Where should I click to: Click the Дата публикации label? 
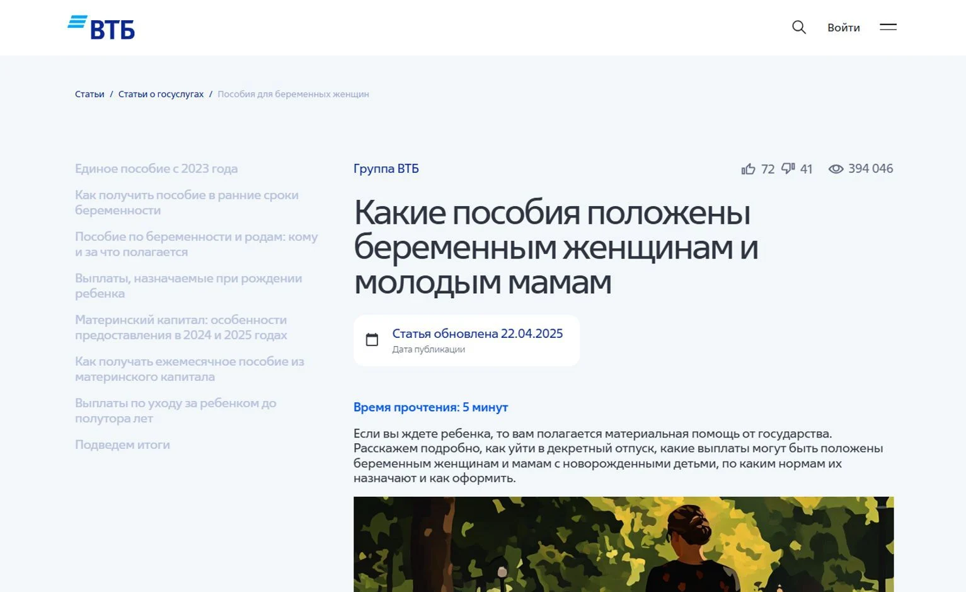tap(428, 349)
